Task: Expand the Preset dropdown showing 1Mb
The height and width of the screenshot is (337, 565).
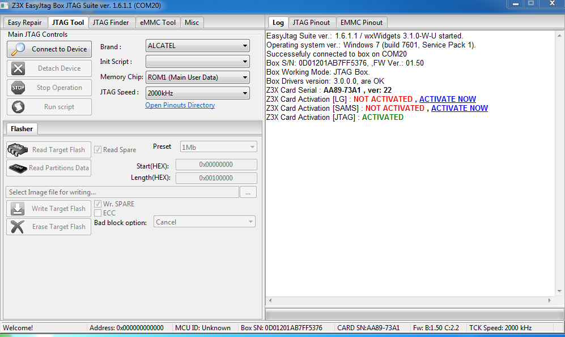Action: click(218, 147)
